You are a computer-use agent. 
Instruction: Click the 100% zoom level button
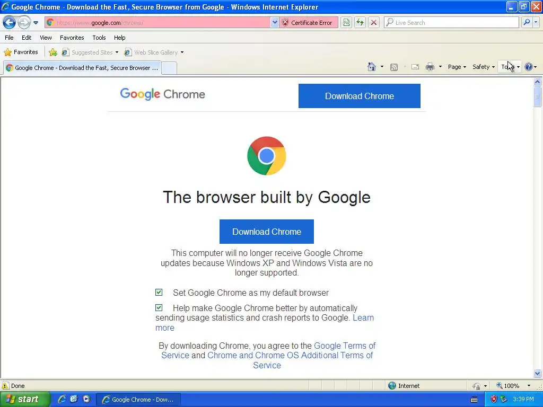507,386
